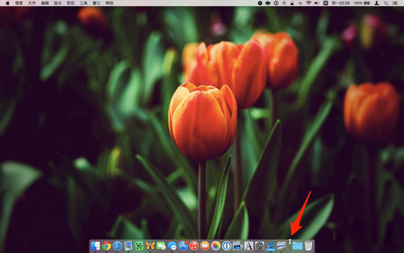404x253 pixels.
Task: Open the Wi-Fi status menu
Action: (308, 3)
